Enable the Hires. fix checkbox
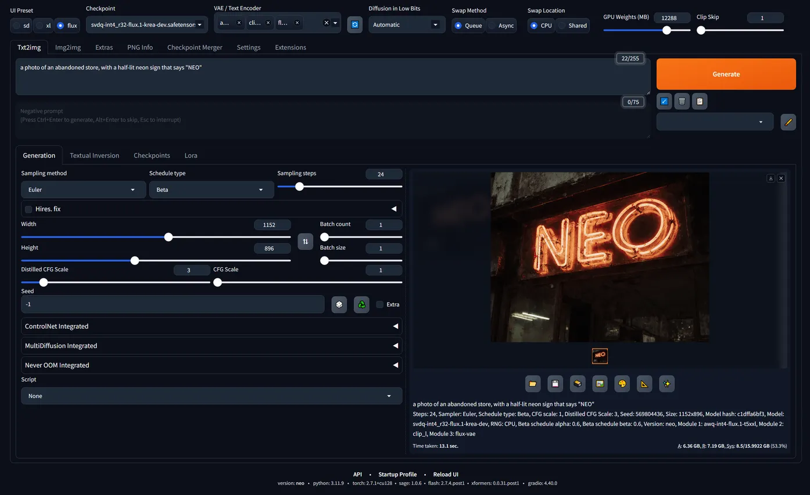Viewport: 810px width, 495px height. pyautogui.click(x=28, y=209)
